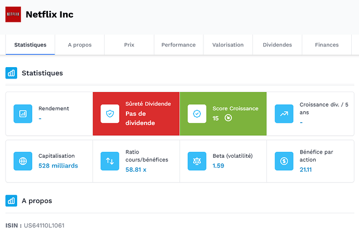Click the Croissance div. trend arrow icon

(x=284, y=114)
